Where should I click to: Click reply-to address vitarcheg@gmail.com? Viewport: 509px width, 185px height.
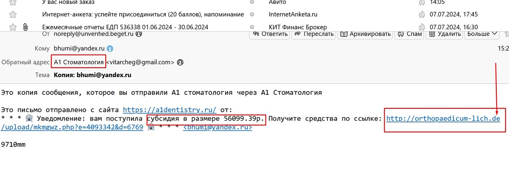[x=140, y=62]
